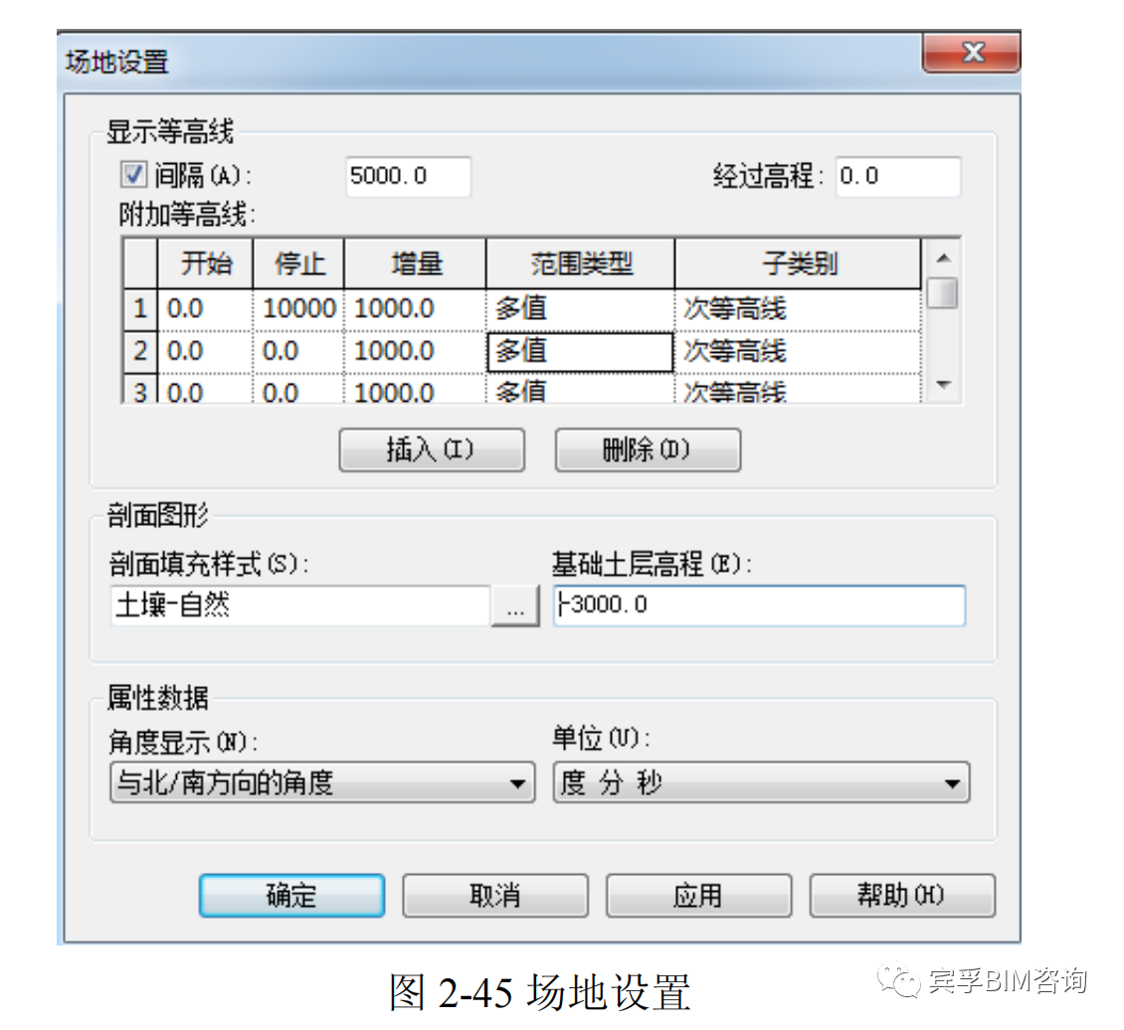Select row 2 header in contour table

[x=140, y=352]
